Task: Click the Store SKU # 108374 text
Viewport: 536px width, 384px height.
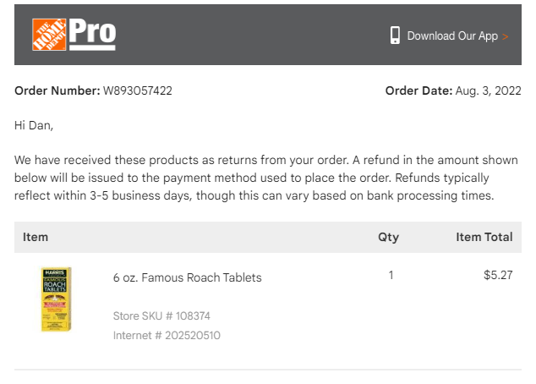Action: pos(161,315)
